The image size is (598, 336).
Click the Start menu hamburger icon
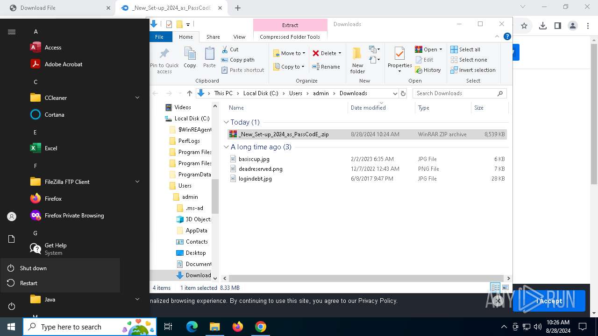coord(12,32)
